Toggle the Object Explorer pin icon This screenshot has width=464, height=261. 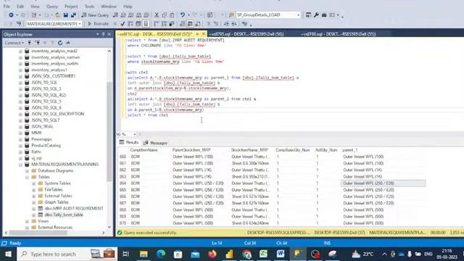(103, 34)
